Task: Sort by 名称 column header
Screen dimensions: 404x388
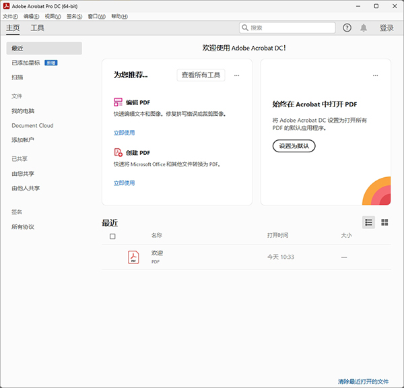Action: (x=157, y=235)
